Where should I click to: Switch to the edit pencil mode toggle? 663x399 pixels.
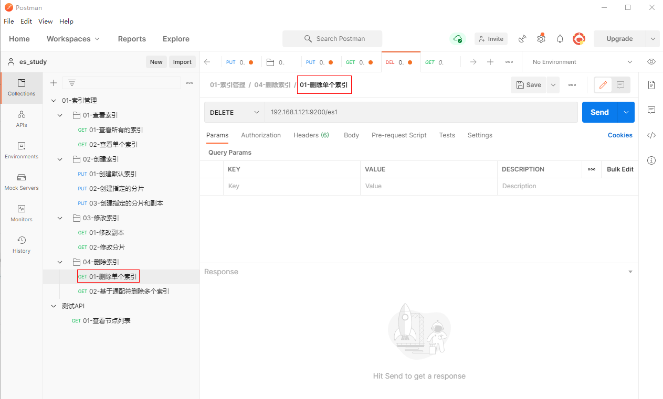603,85
